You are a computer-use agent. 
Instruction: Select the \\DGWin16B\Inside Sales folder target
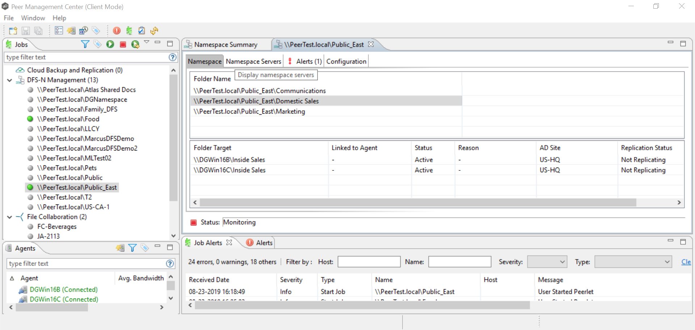coord(229,160)
